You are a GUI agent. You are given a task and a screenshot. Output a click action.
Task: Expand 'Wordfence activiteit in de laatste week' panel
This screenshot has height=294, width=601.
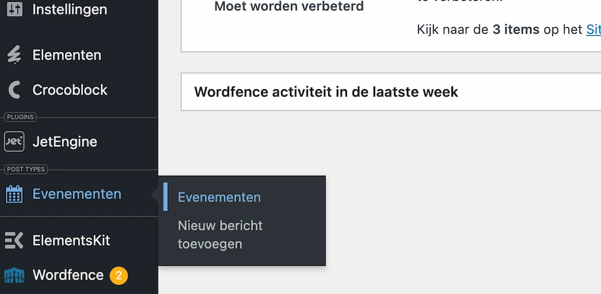[326, 92]
